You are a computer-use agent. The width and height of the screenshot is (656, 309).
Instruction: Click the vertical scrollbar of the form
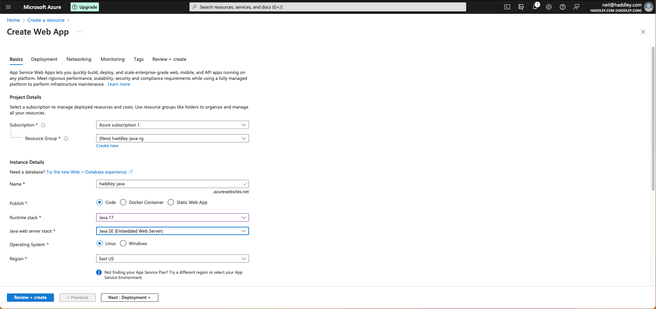point(653,119)
